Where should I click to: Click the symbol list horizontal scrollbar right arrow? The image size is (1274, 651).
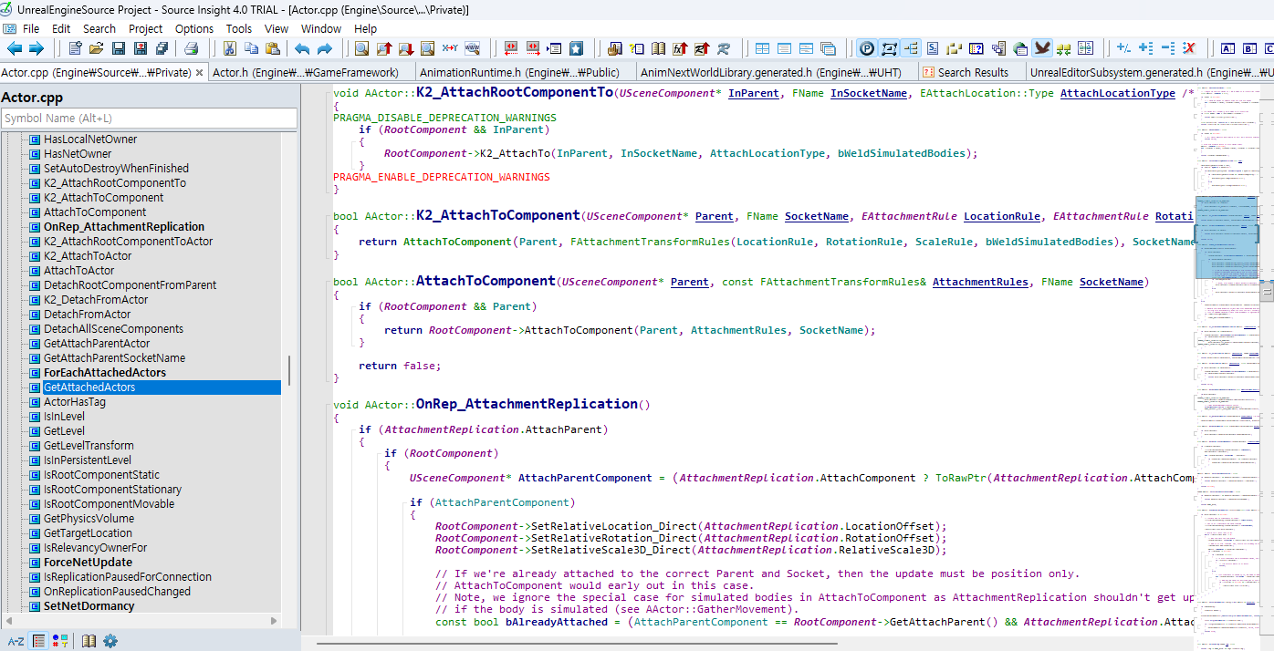tap(276, 620)
